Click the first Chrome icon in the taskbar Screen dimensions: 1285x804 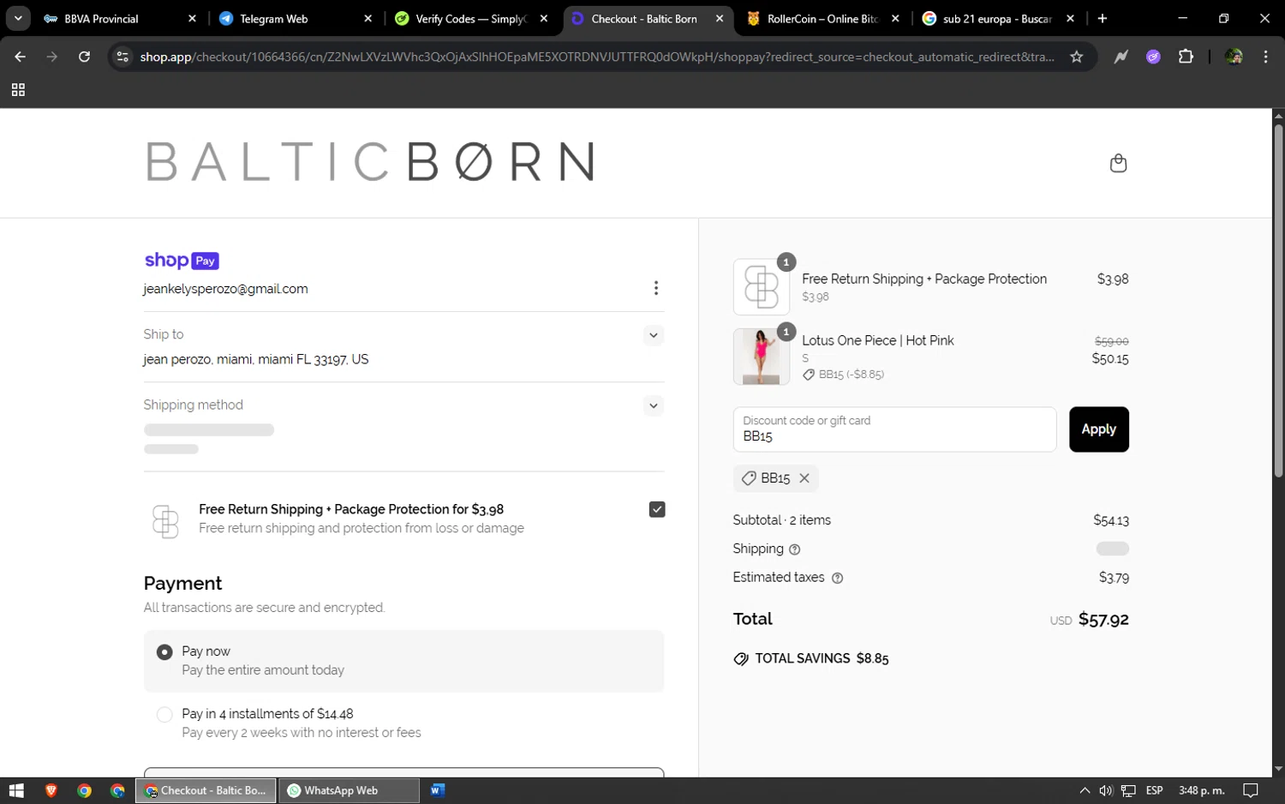(84, 790)
